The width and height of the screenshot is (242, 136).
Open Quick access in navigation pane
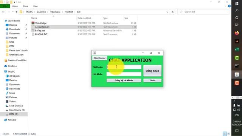coord(14,21)
